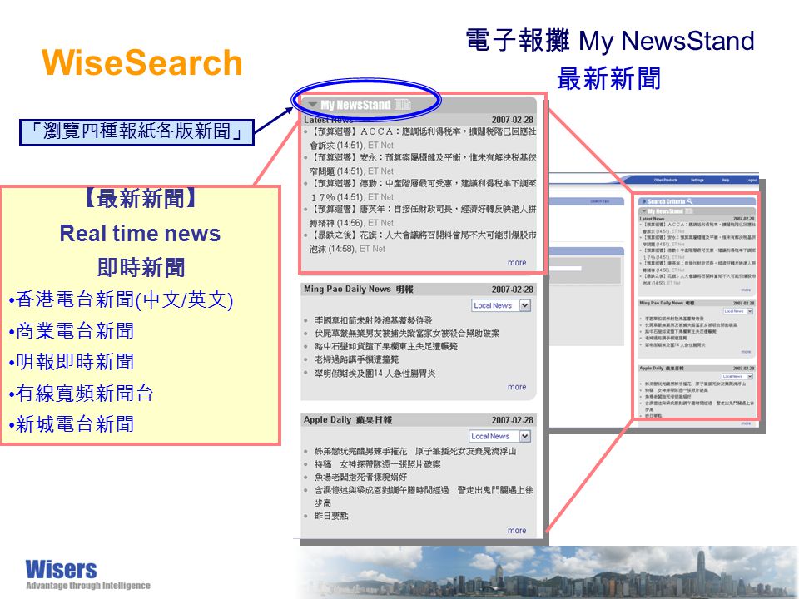Open Apple Daily Local News dropdown in enlarged panel
Image resolution: width=799 pixels, height=599 pixels.
click(500, 437)
